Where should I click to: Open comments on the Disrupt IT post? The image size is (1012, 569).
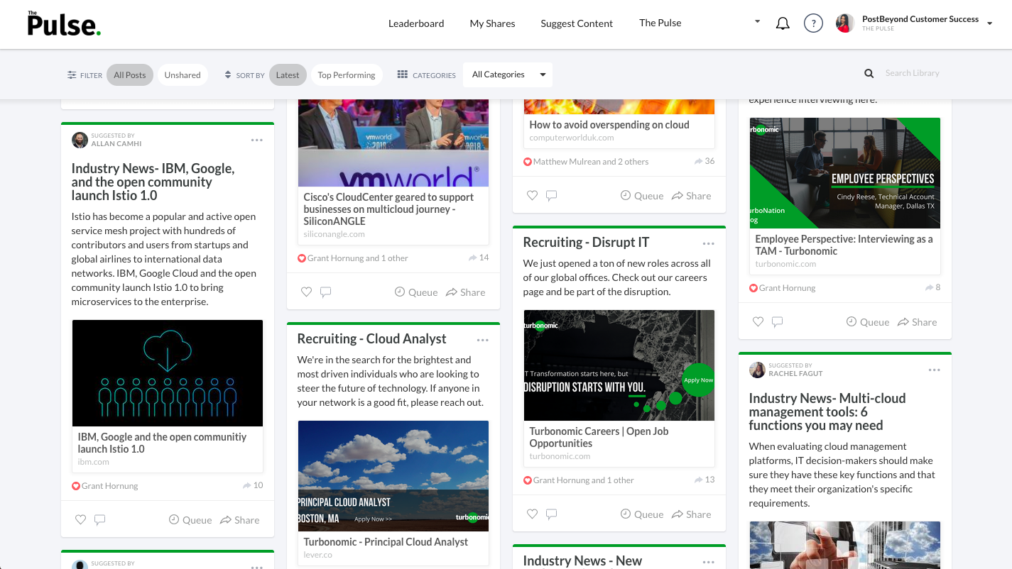552,514
